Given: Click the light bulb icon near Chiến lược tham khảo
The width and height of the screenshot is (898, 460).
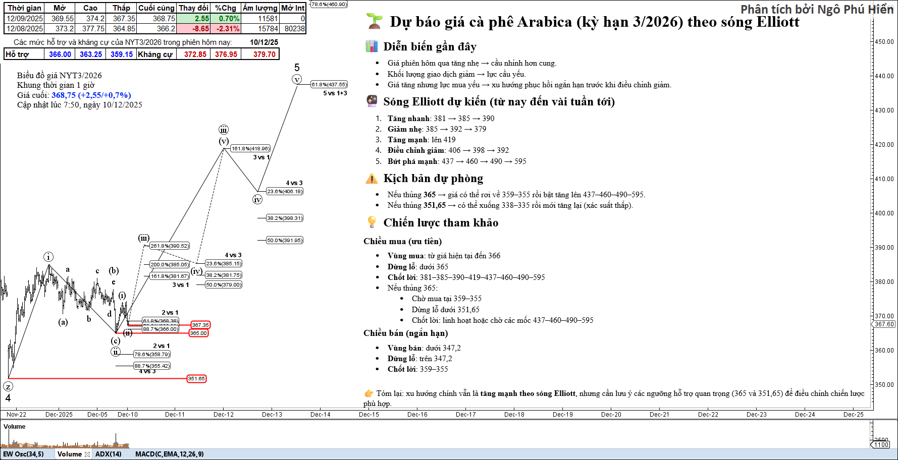Looking at the screenshot, I should coord(372,222).
